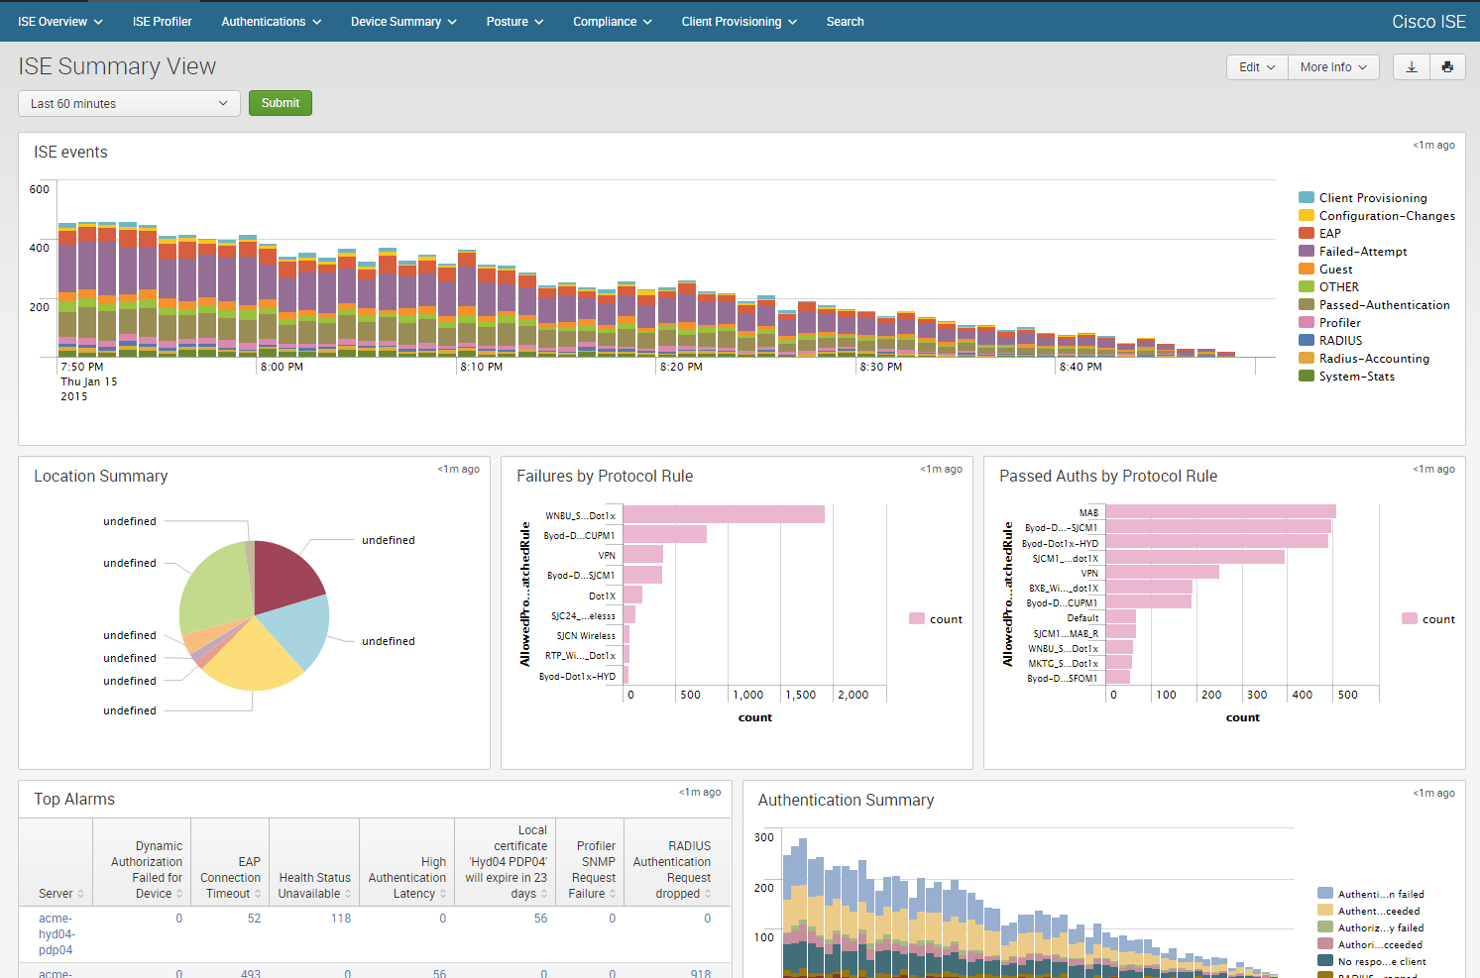Viewport: 1480px width, 978px height.
Task: Click the green Submit button
Action: [x=280, y=103]
